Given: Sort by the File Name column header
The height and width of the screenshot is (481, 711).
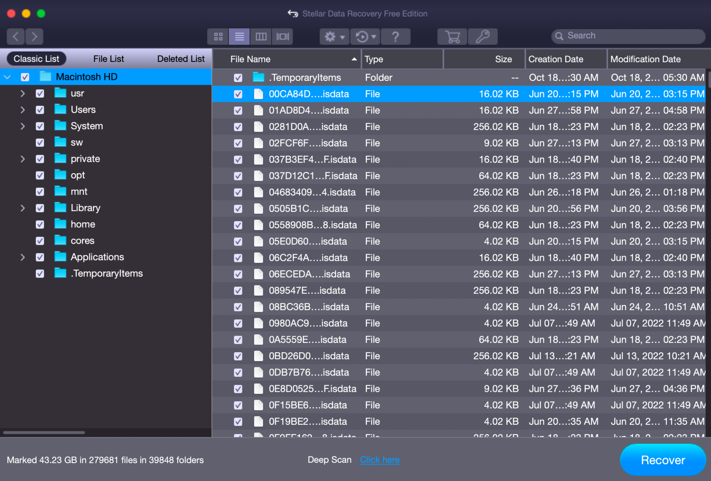Looking at the screenshot, I should pyautogui.click(x=287, y=59).
